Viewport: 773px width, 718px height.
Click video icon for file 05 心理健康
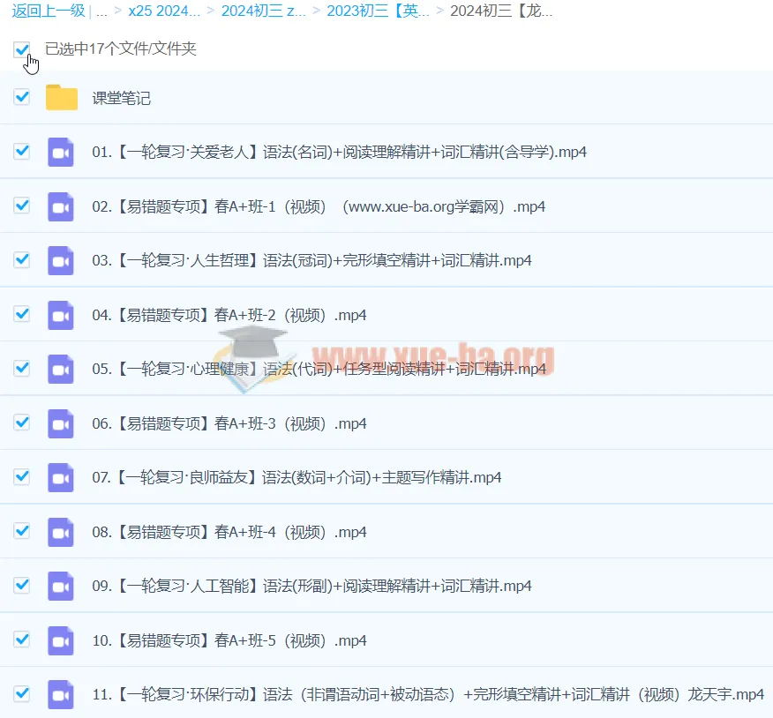click(x=61, y=369)
